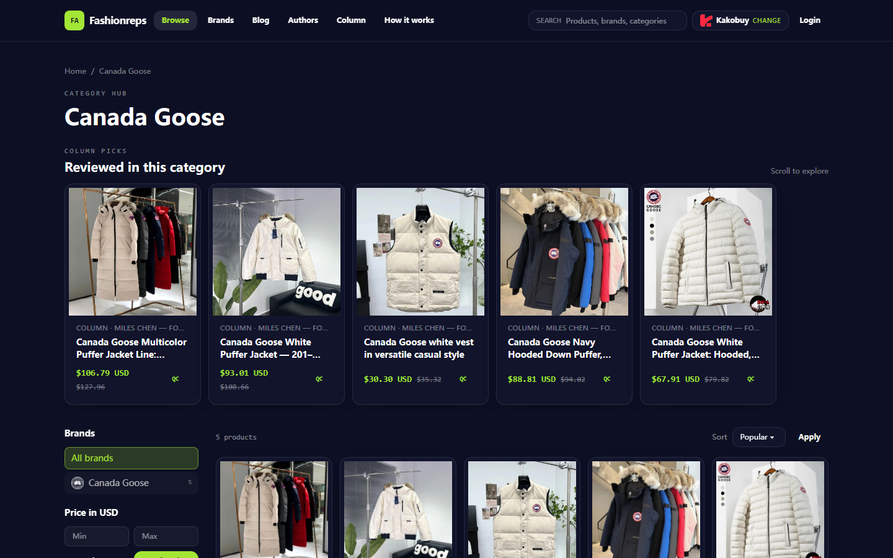The image size is (893, 558).
Task: Open QC badge on White Puffer Jacket 201 card
Action: click(x=319, y=379)
